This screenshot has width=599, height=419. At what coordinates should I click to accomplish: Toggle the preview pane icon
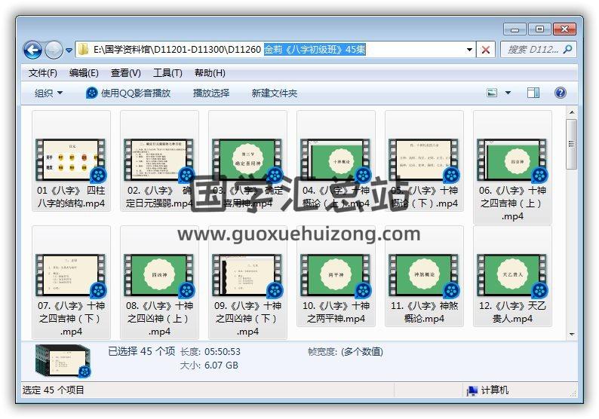coord(533,93)
